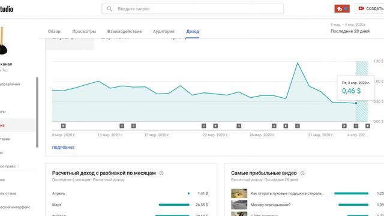Image resolution: width=384 pixels, height=216 pixels.
Task: Click the last play marker at chart's right end
Action: point(368,126)
